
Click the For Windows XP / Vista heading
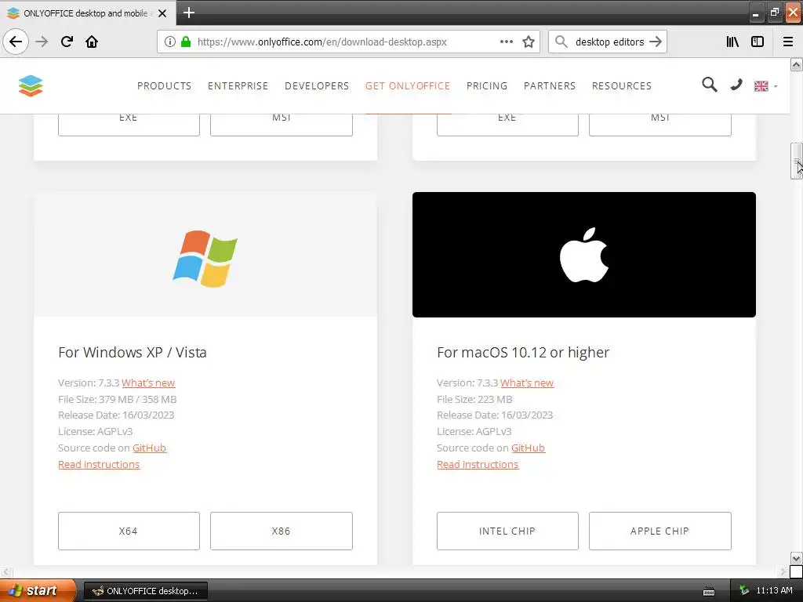coord(132,353)
